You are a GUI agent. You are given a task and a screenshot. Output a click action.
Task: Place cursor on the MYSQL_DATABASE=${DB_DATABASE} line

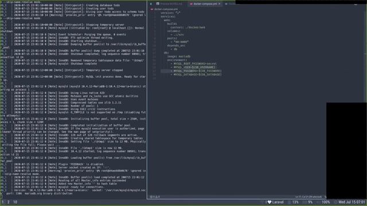(196, 74)
